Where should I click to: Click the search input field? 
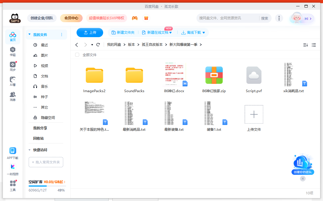coord(228,18)
